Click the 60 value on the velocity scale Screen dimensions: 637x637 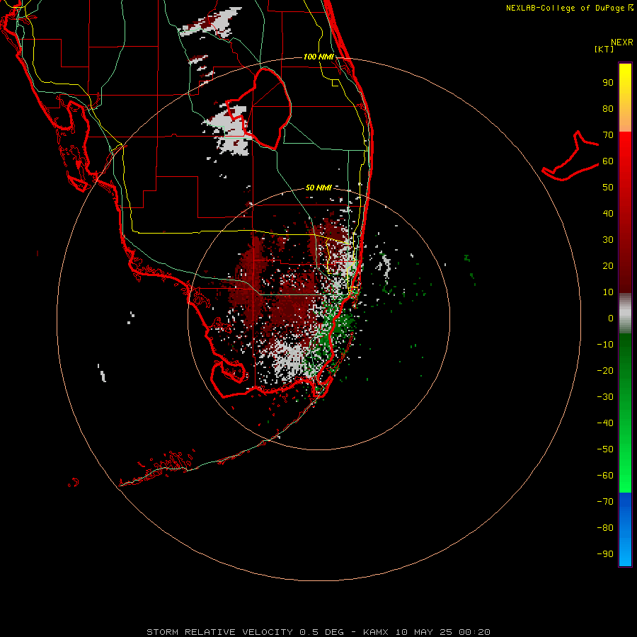(x=608, y=161)
